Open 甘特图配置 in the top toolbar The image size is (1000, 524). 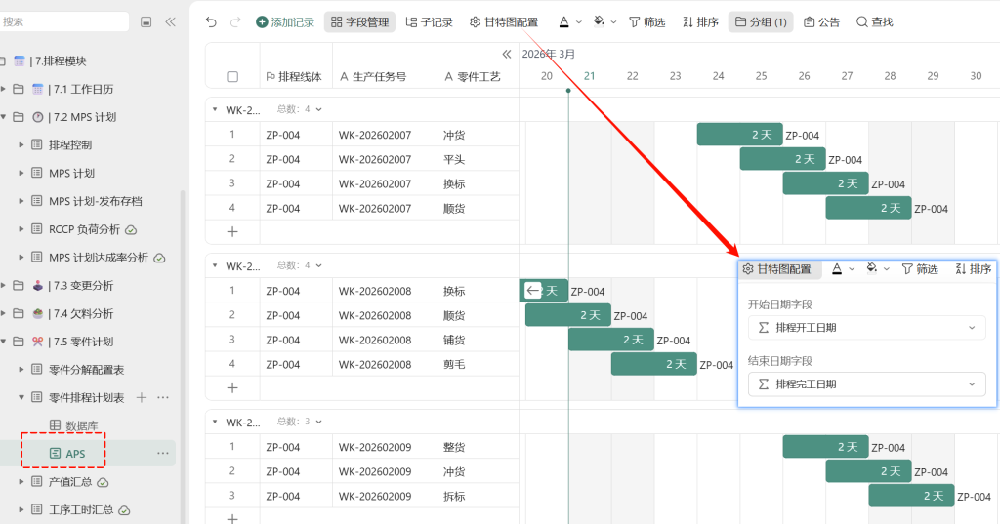pos(504,22)
